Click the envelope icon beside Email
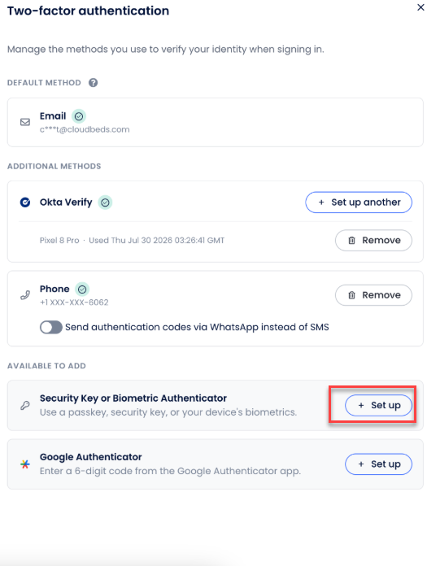The height and width of the screenshot is (566, 427). pyautogui.click(x=25, y=122)
